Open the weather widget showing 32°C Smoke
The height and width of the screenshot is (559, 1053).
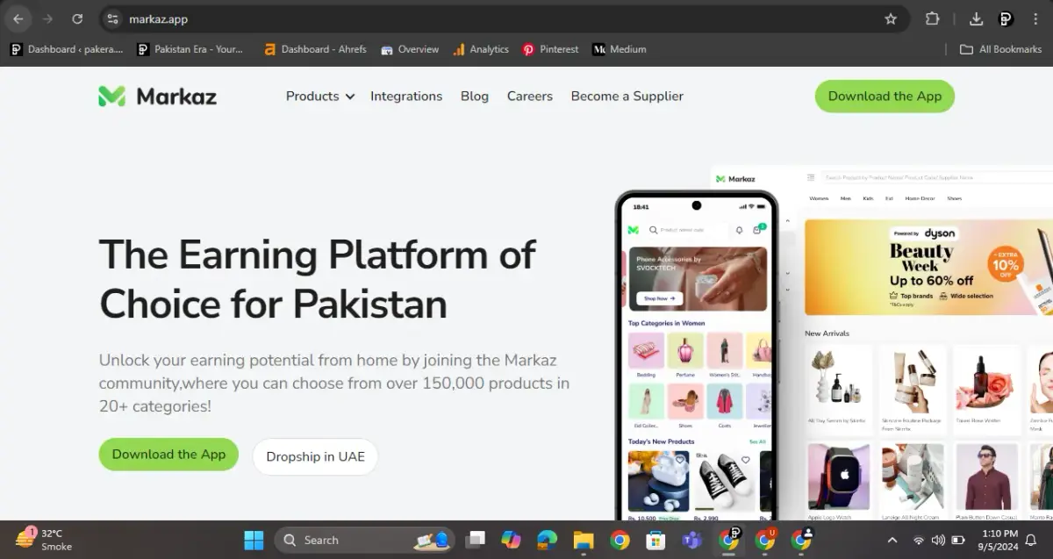pyautogui.click(x=46, y=540)
